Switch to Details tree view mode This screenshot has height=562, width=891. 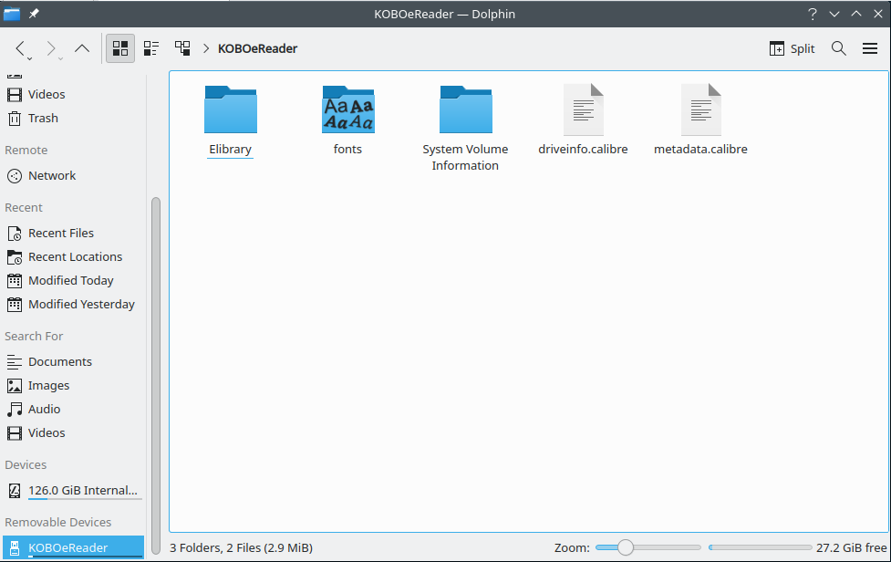coord(182,48)
